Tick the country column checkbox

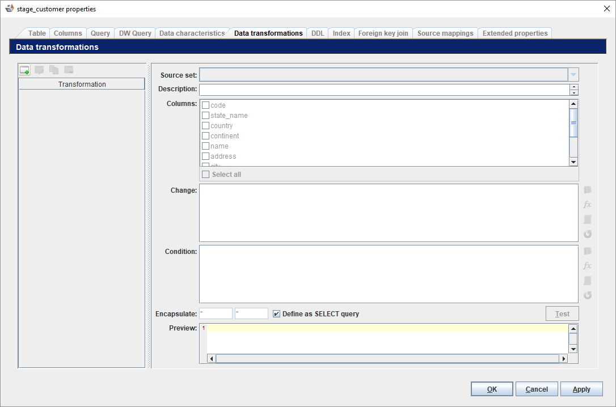(205, 126)
